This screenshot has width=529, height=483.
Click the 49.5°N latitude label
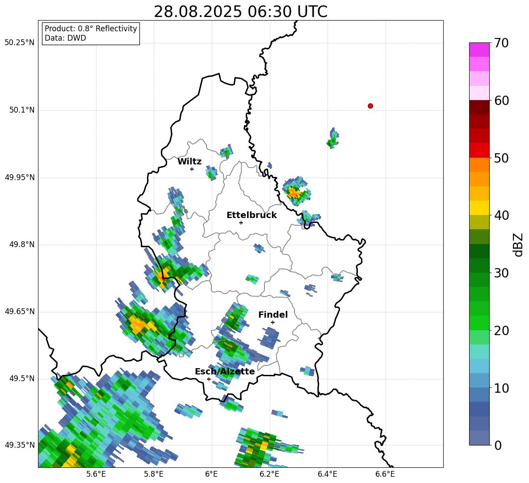[x=22, y=378]
